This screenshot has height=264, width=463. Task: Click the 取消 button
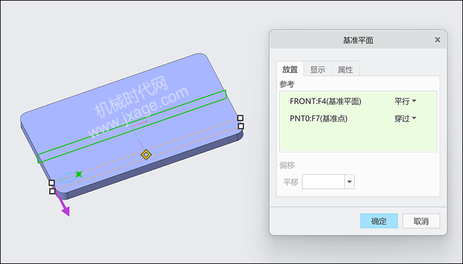tap(421, 221)
